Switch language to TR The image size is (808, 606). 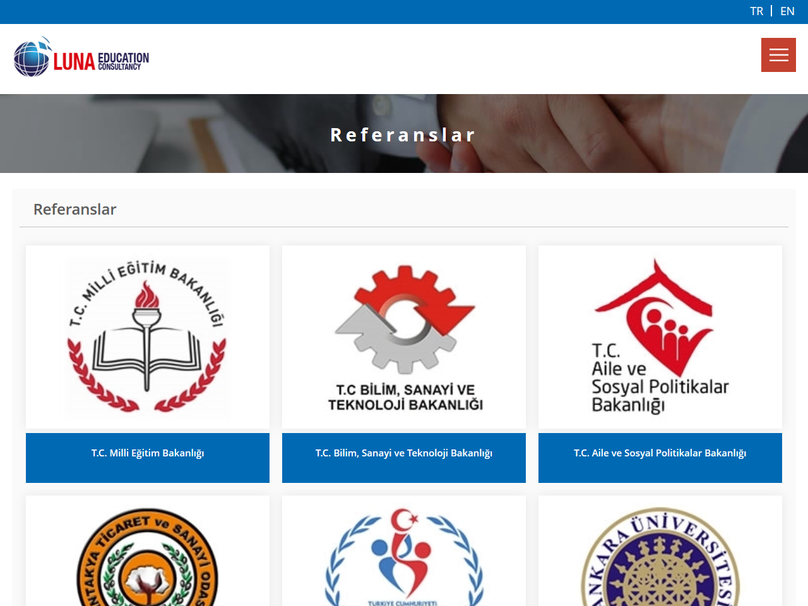tap(756, 11)
